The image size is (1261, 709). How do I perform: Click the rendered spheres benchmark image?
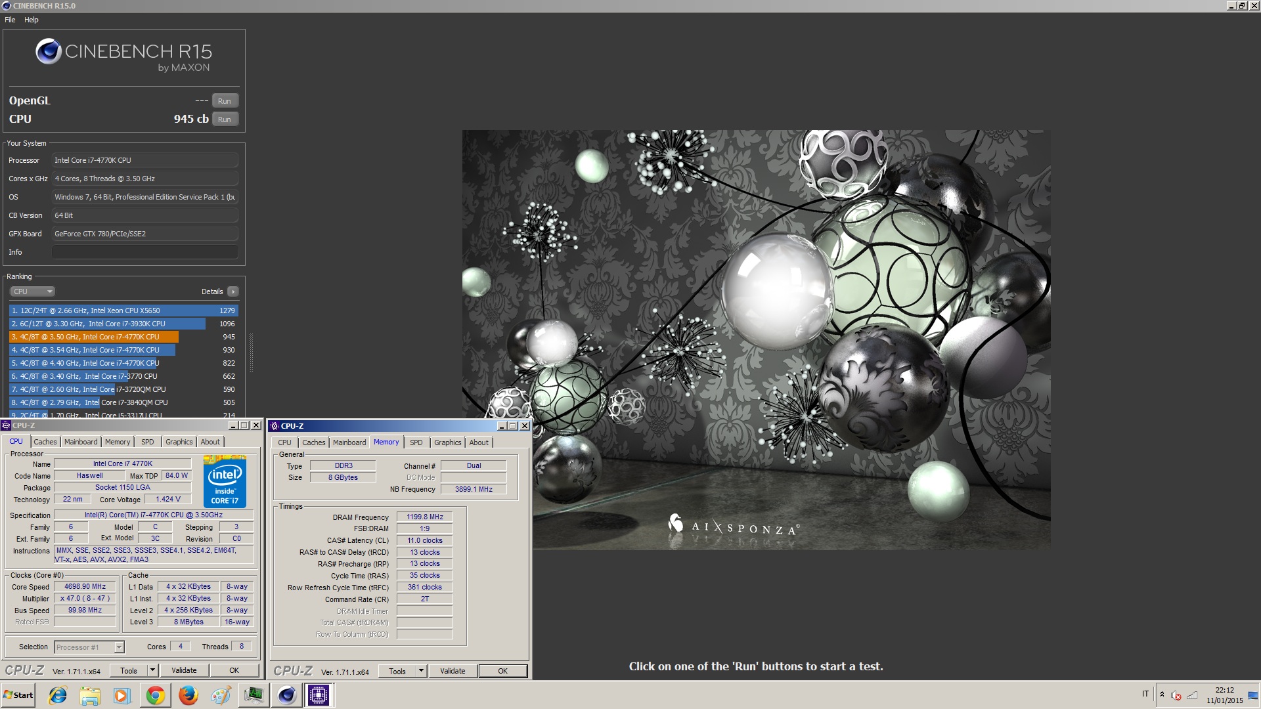point(756,339)
